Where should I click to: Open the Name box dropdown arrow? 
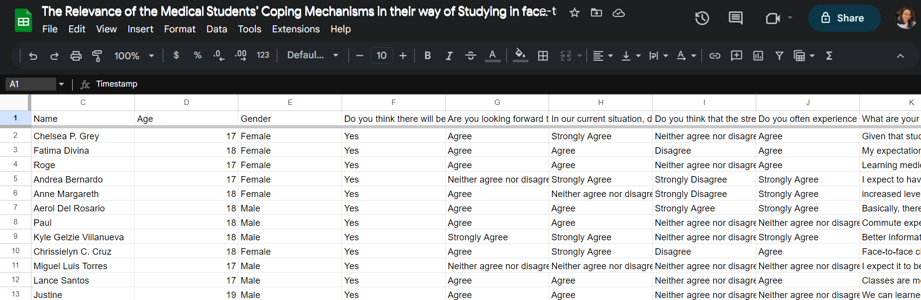pyautogui.click(x=61, y=84)
